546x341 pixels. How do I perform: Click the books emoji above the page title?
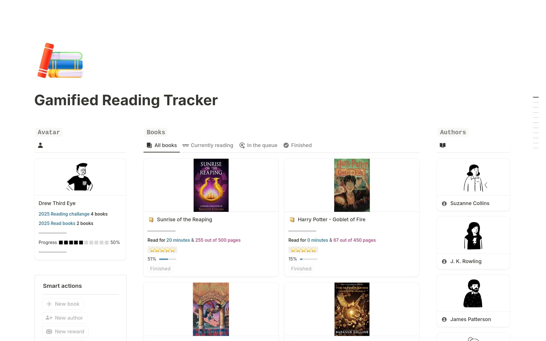pos(60,60)
